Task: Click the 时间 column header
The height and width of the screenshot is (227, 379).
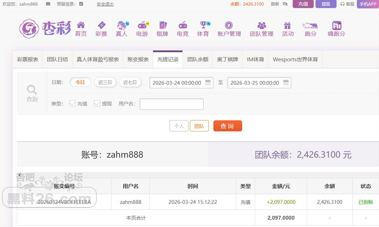Action: coord(193,186)
